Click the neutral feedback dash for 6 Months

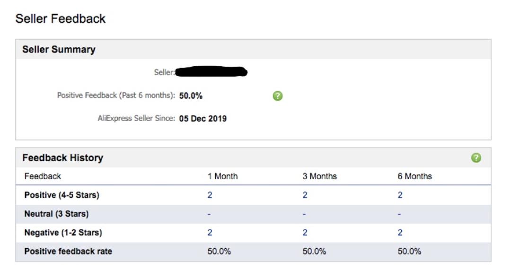[399, 214]
